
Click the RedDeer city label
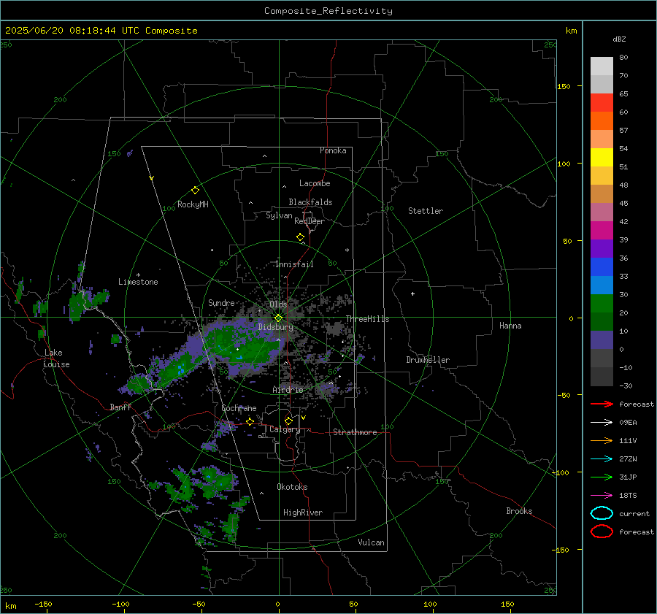(310, 221)
